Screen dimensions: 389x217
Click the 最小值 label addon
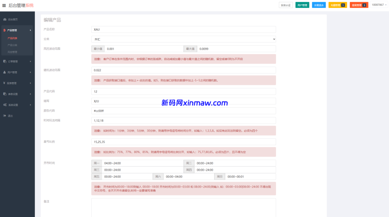pos(98,49)
